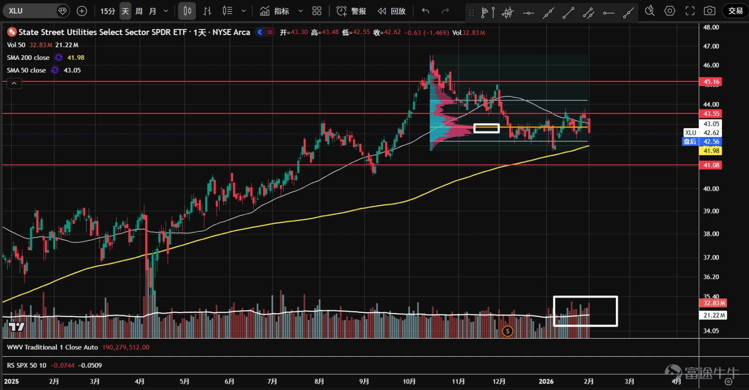
Task: Collapse the indicator legend chevron
Action: (14, 84)
